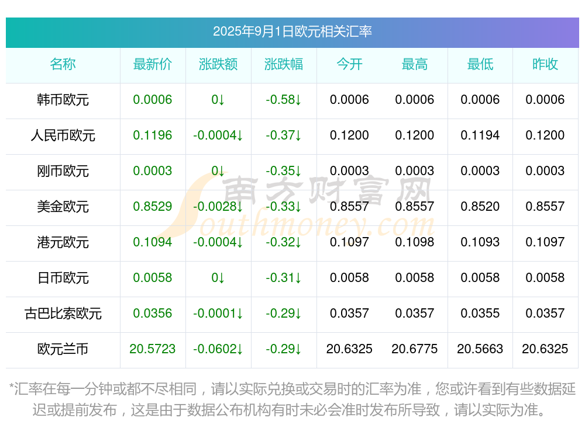Select latest price 0.0058 for 日币欧元
The width and height of the screenshot is (585, 428).
(x=153, y=278)
